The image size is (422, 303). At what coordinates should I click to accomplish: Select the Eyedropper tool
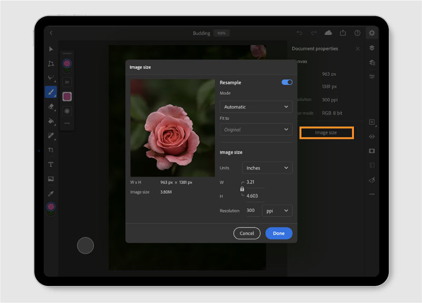tap(50, 195)
